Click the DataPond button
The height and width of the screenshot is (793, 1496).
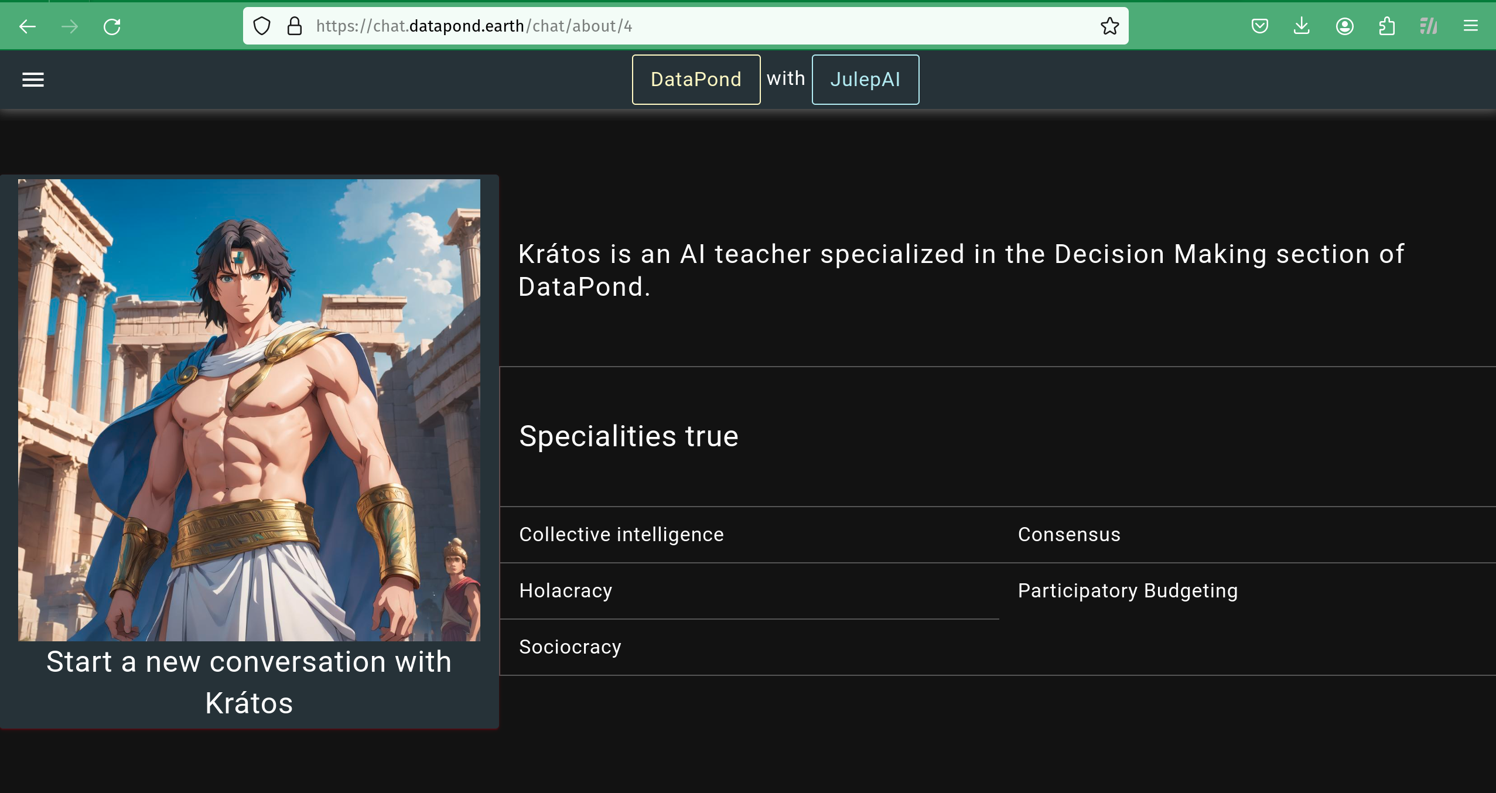tap(696, 80)
